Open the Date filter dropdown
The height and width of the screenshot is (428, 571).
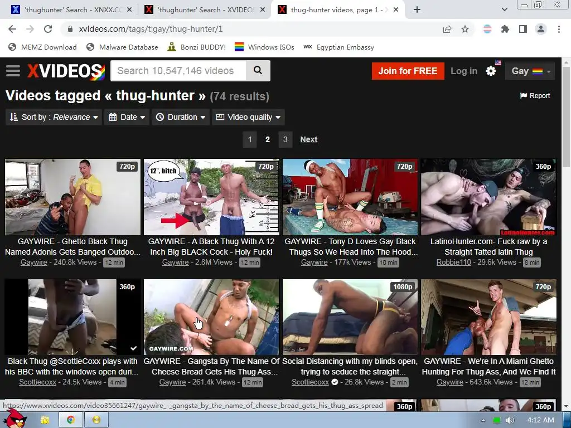tap(127, 117)
